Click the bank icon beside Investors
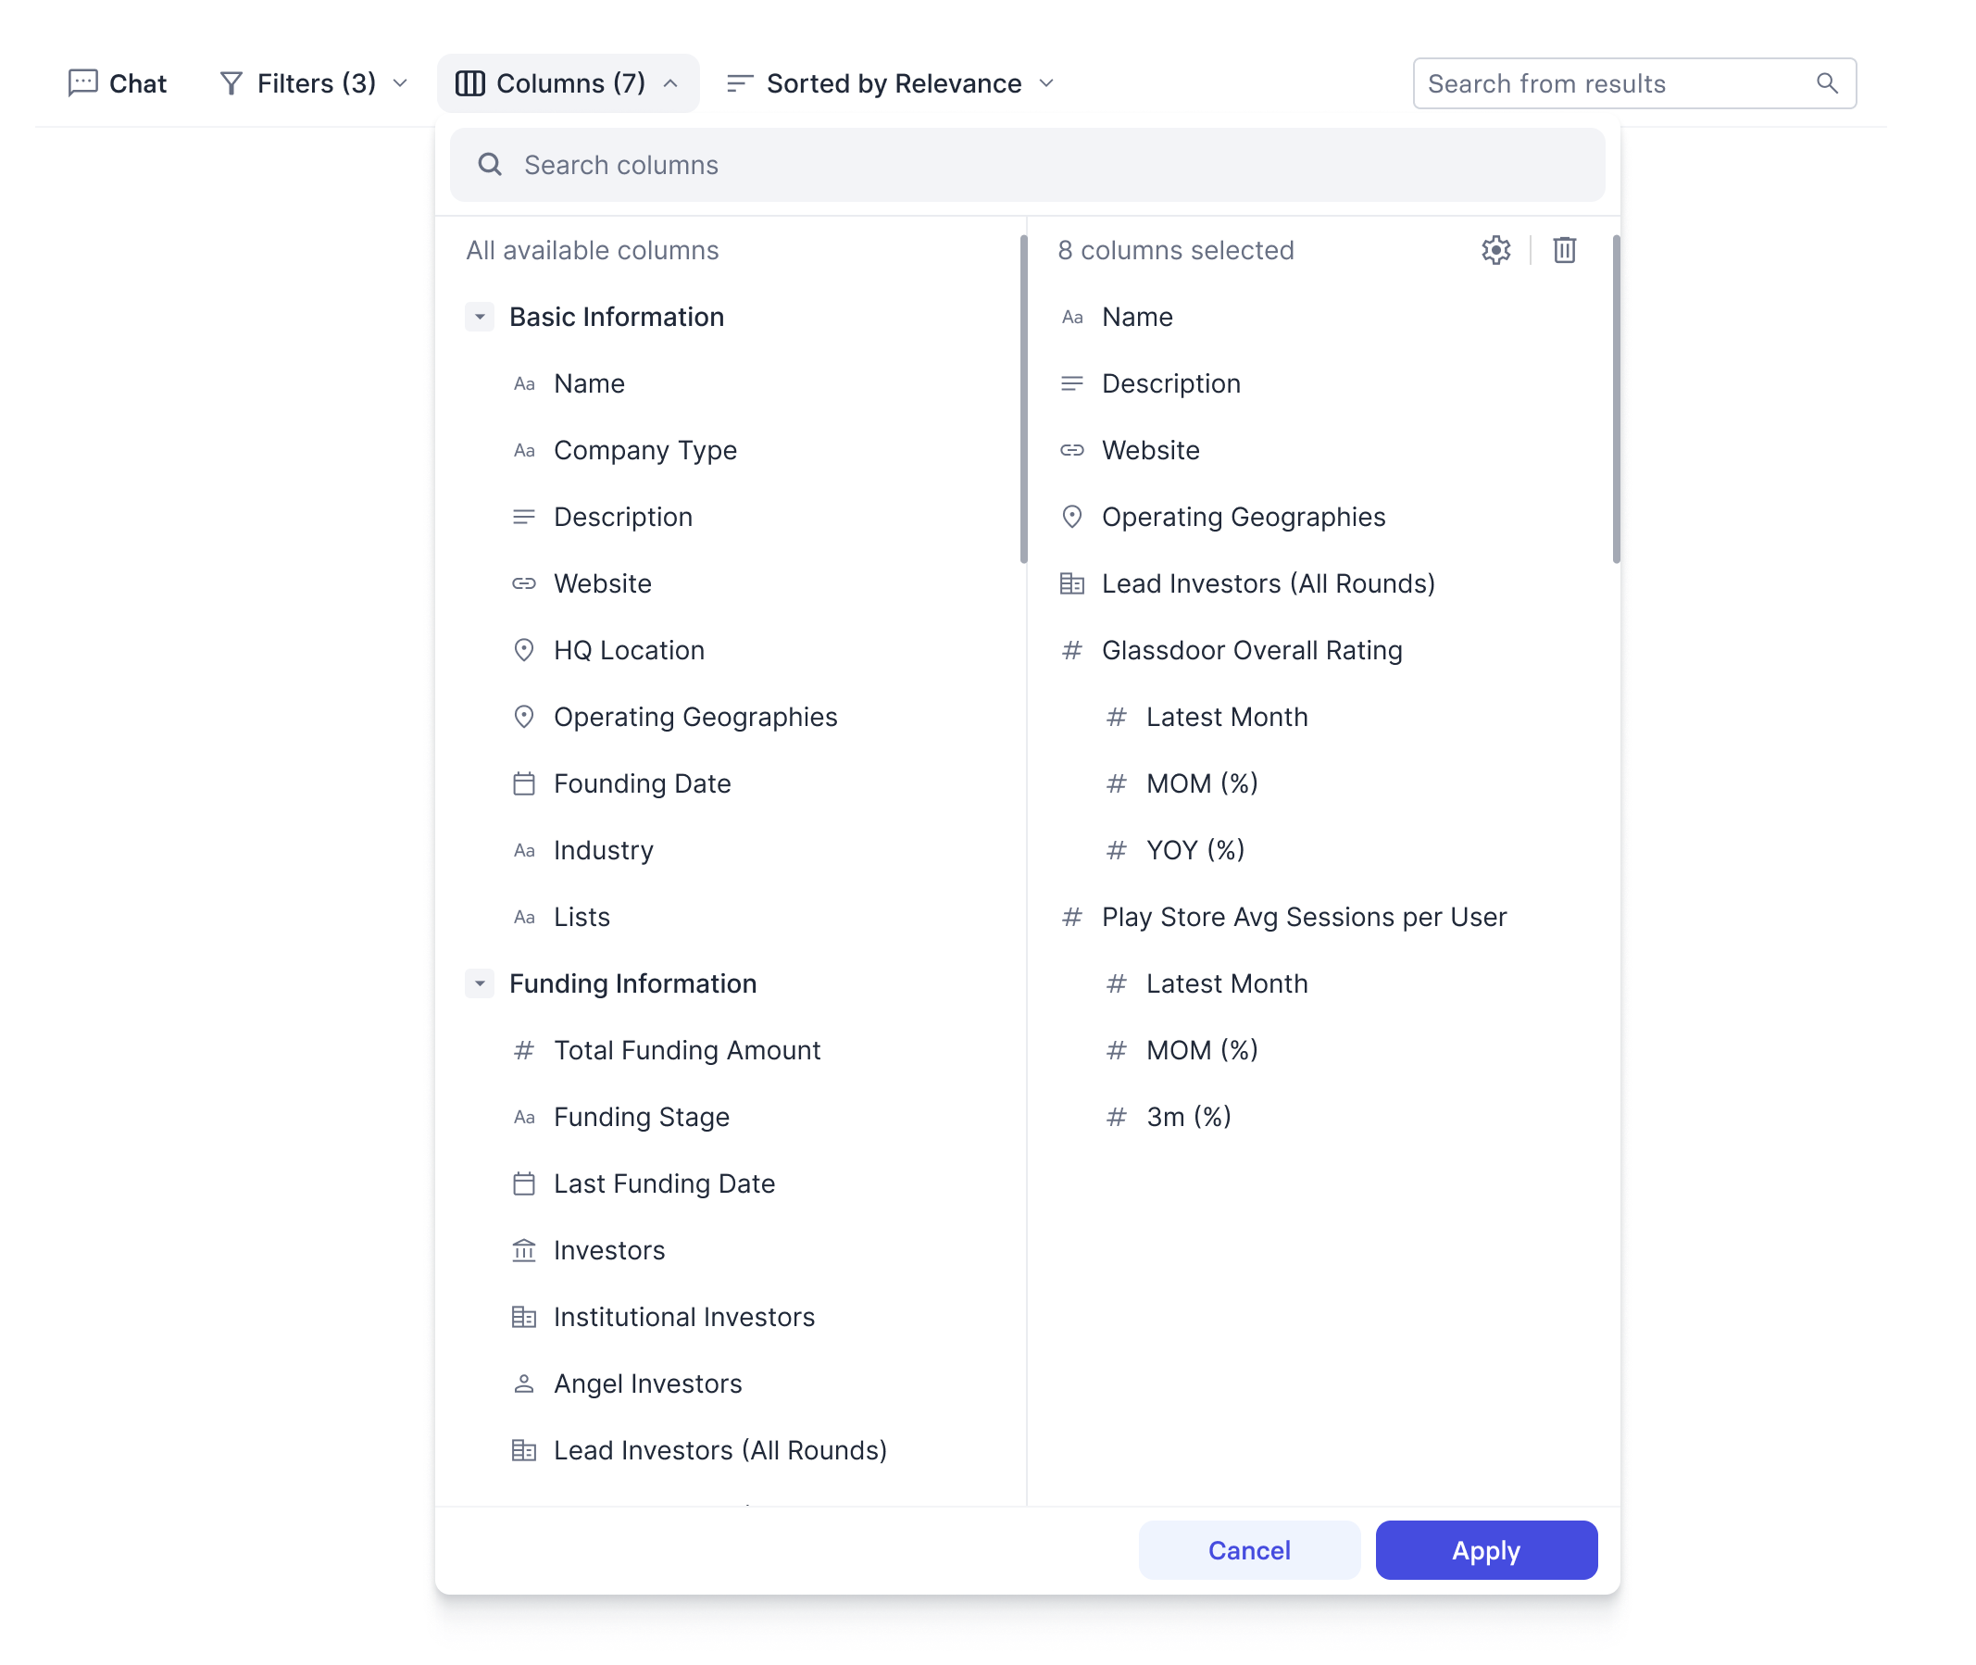The image size is (1976, 1665). (x=524, y=1251)
